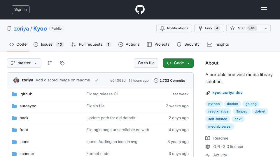This screenshot has height=157, width=280.
Task: Open the Pull requests tab
Action: (x=91, y=44)
